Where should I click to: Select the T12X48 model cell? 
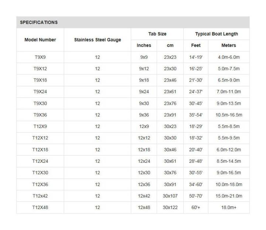click(40, 207)
